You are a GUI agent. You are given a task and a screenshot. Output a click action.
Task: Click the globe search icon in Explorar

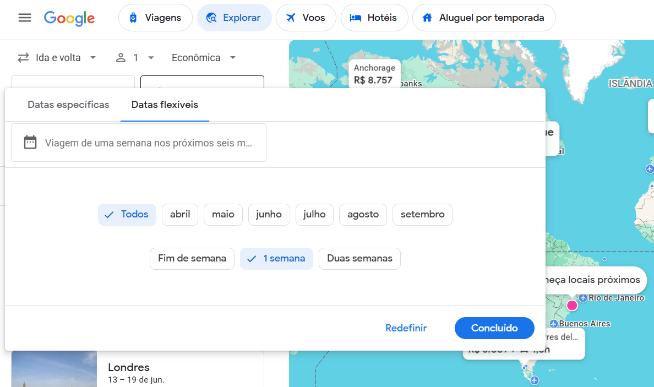click(x=211, y=18)
